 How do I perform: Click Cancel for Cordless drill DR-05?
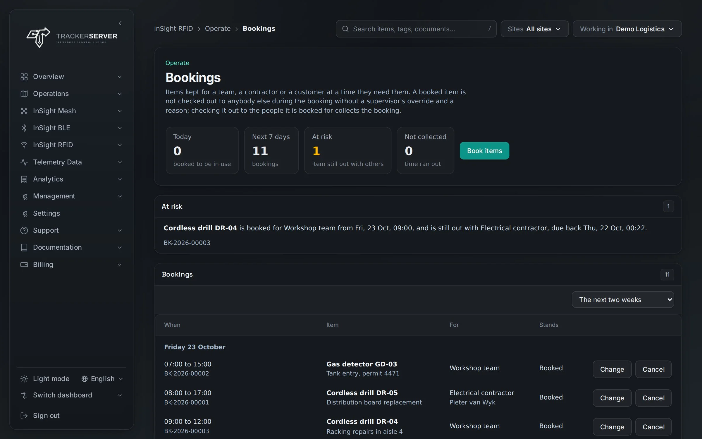click(653, 398)
